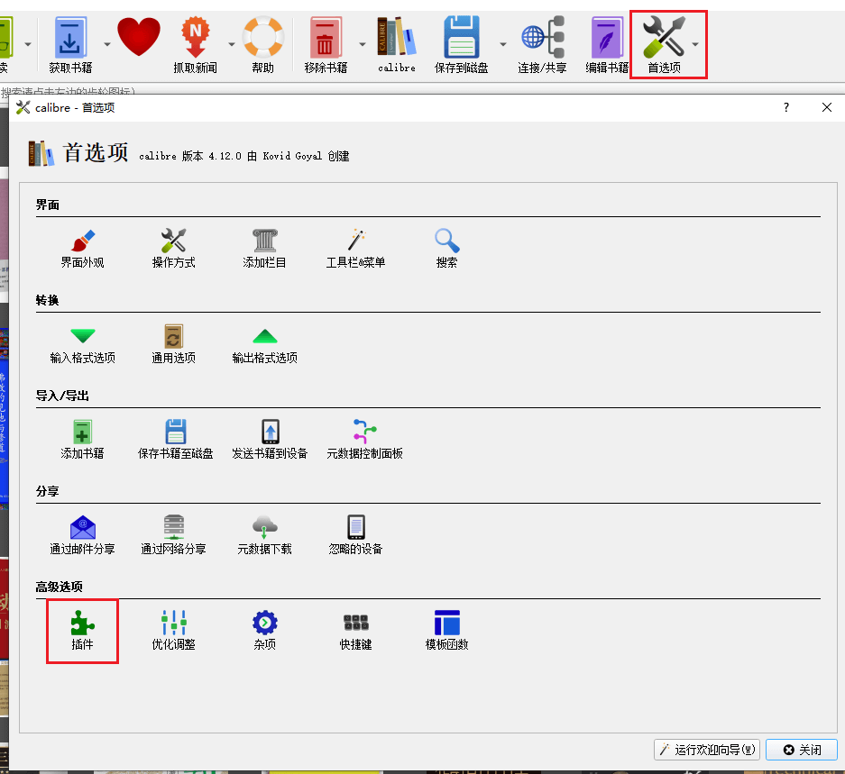The height and width of the screenshot is (774, 845).
Task: Open 忽略的设备 settings
Action: (x=355, y=536)
